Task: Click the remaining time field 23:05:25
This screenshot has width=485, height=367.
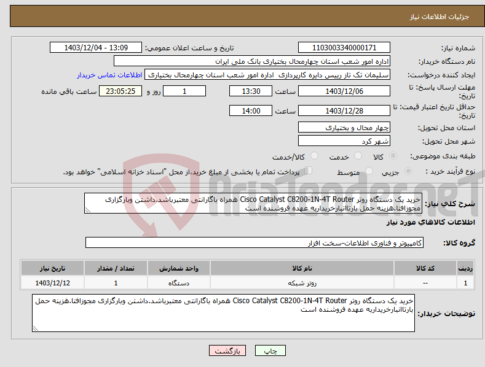Action: coord(120,91)
